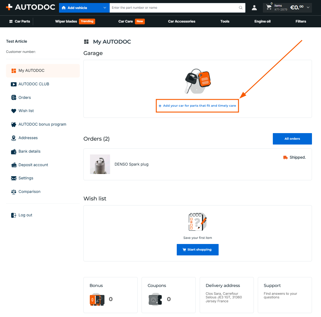Image resolution: width=321 pixels, height=317 pixels.
Task: Open the Car Parts catalog menu
Action: pos(20,21)
